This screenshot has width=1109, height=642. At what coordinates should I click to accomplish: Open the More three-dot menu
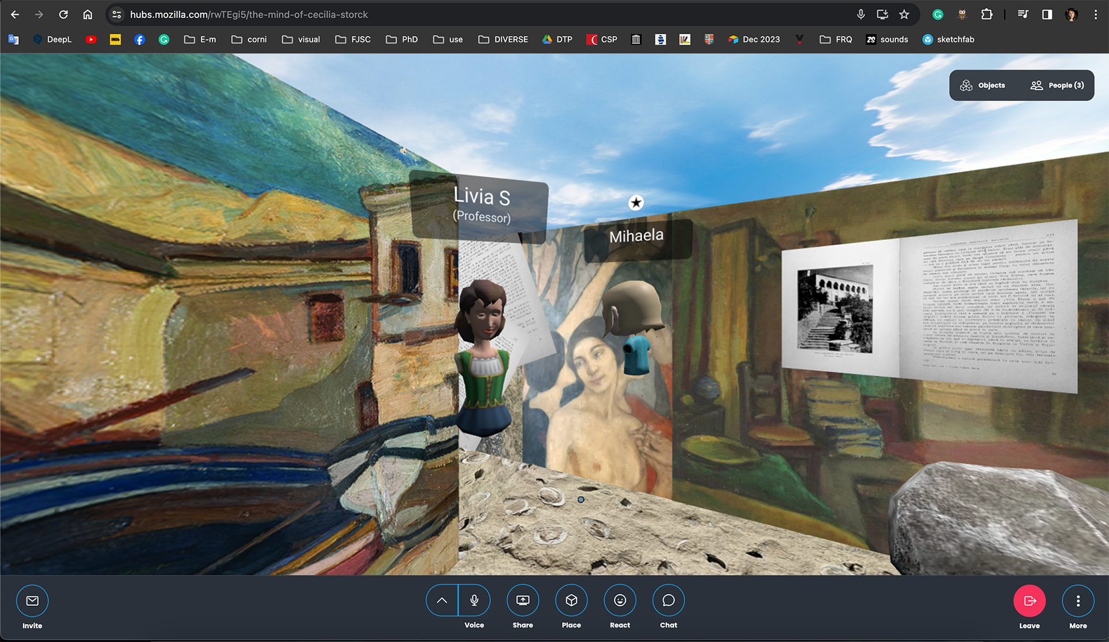(x=1078, y=601)
